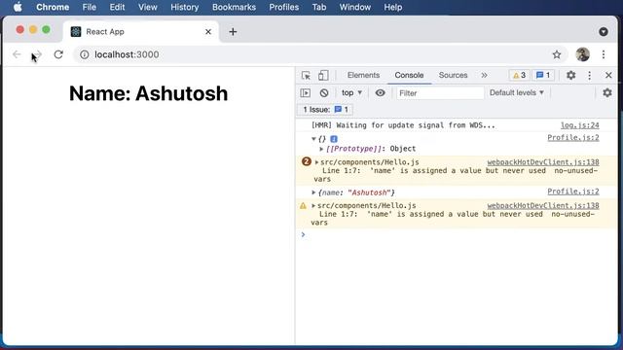The height and width of the screenshot is (350, 623).
Task: Reload the localhost page
Action: (58, 54)
